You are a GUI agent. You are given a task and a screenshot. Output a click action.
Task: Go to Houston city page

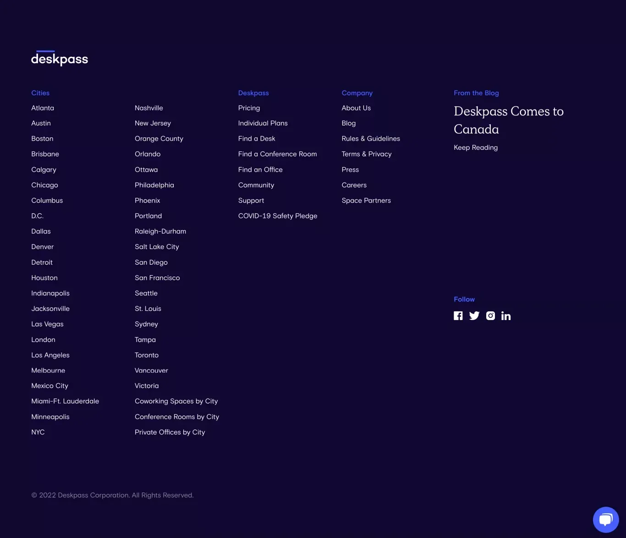click(44, 278)
